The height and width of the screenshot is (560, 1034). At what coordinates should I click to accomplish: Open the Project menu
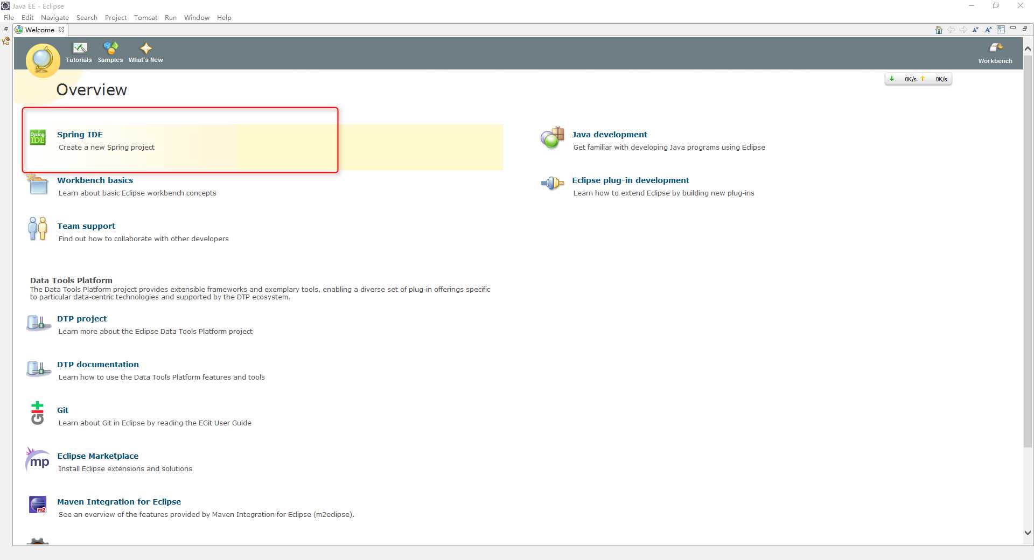pyautogui.click(x=116, y=17)
